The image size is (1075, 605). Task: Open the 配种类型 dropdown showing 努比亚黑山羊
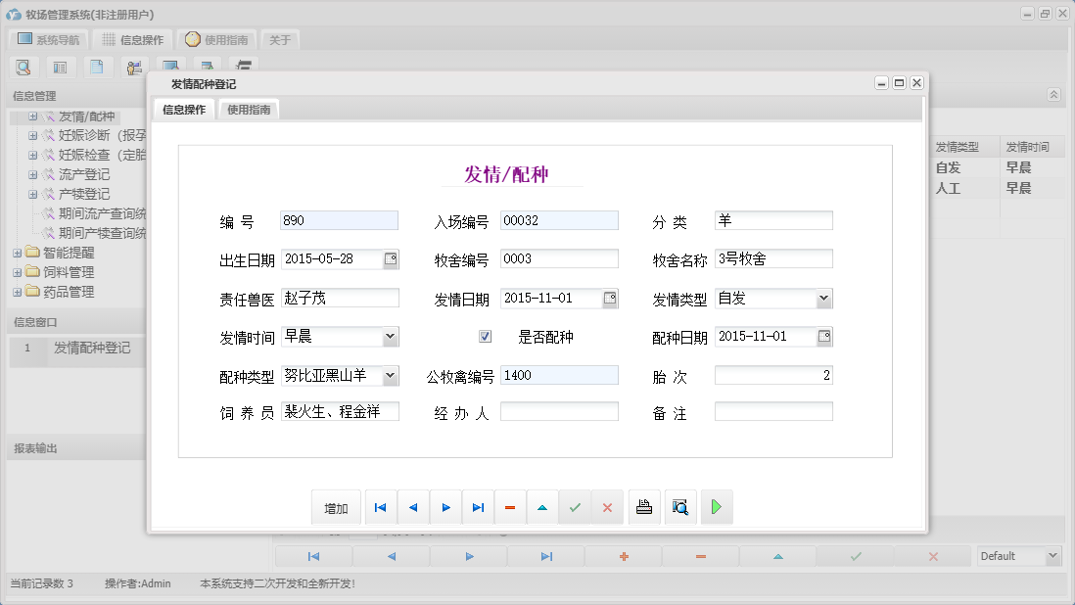coord(389,375)
